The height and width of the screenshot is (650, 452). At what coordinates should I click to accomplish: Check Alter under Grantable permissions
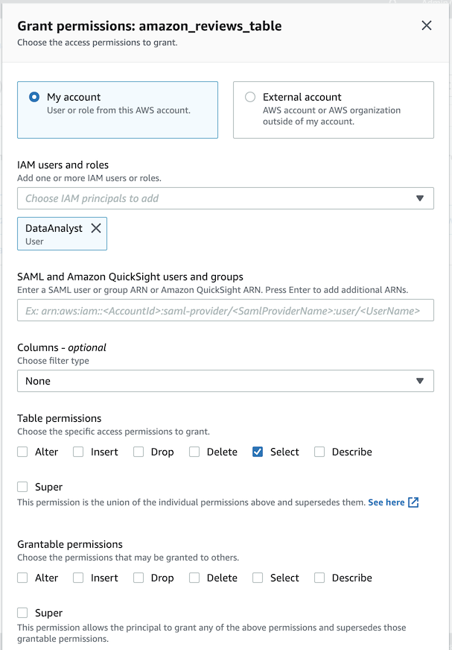click(x=22, y=578)
